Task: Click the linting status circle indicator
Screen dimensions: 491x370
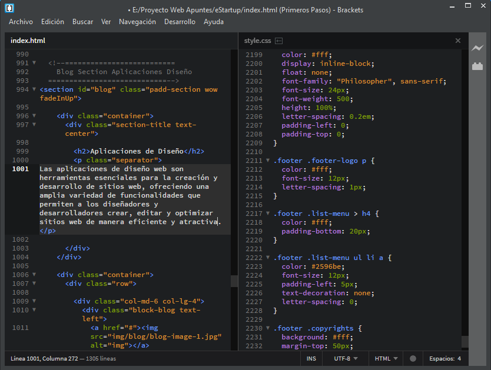Action: point(413,358)
